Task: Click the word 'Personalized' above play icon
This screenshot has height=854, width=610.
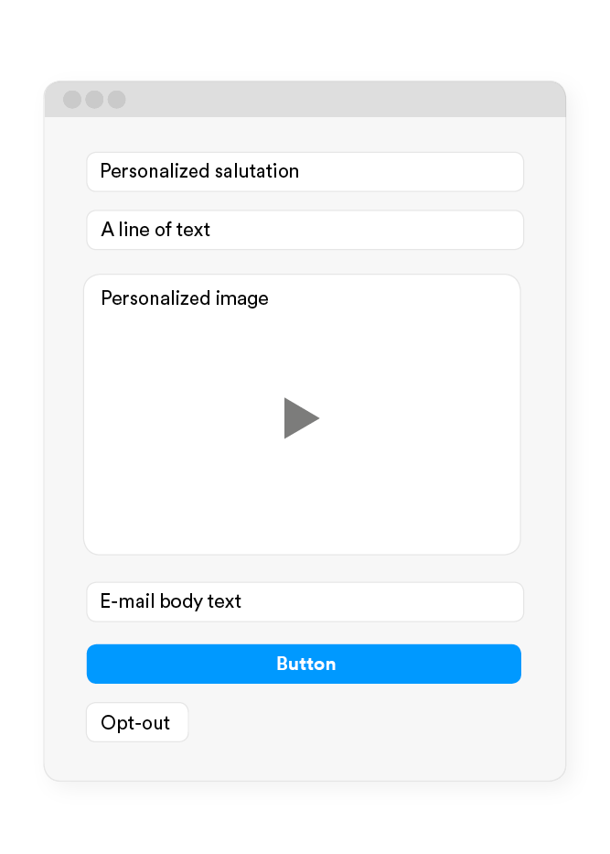Action: point(155,297)
